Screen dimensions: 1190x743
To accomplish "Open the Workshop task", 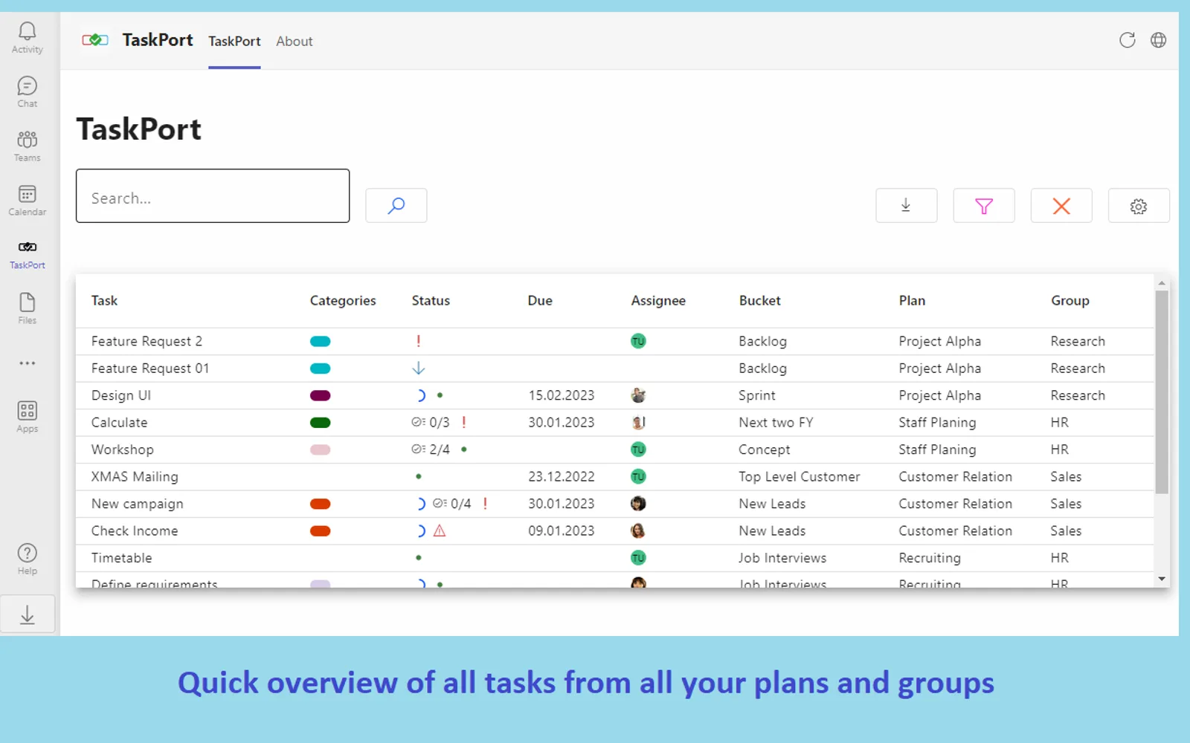I will pyautogui.click(x=123, y=450).
